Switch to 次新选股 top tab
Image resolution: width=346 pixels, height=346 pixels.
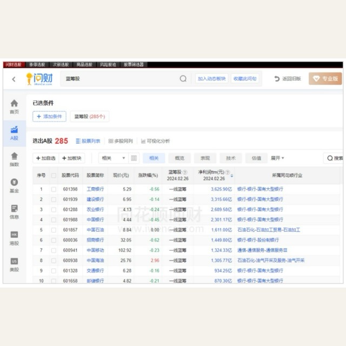[61, 64]
